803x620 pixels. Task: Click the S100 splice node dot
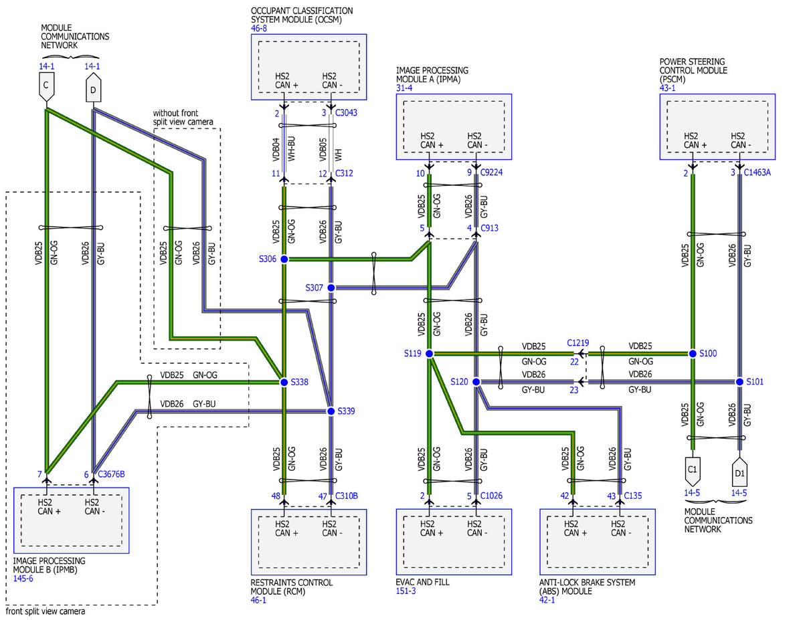[x=693, y=353]
